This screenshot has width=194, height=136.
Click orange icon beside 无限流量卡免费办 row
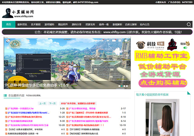(x=67, y=117)
